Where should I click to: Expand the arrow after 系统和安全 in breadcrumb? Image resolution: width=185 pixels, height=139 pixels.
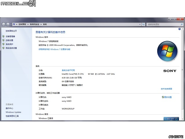pyautogui.click(x=41, y=24)
